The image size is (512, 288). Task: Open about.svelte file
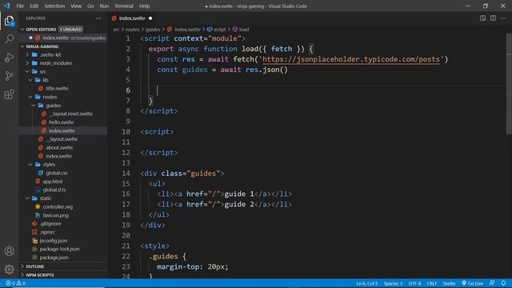point(59,147)
